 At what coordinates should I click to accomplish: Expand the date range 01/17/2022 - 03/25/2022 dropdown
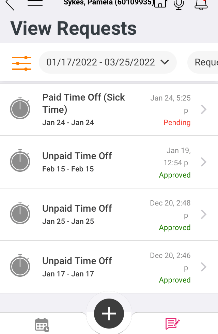coord(108,62)
